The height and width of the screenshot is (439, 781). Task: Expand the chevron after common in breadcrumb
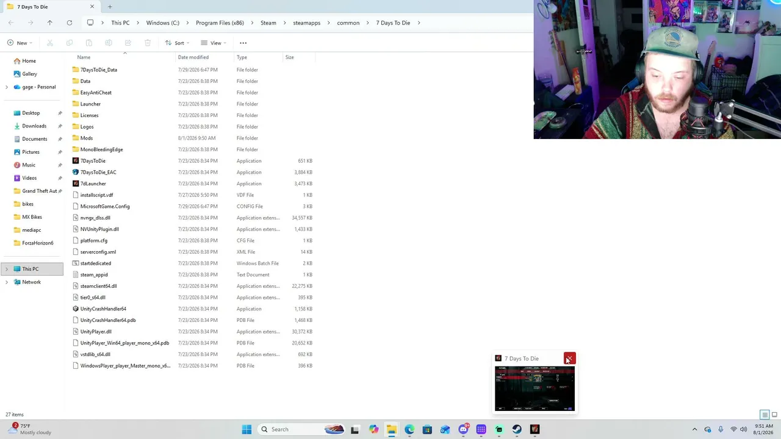[x=367, y=23]
